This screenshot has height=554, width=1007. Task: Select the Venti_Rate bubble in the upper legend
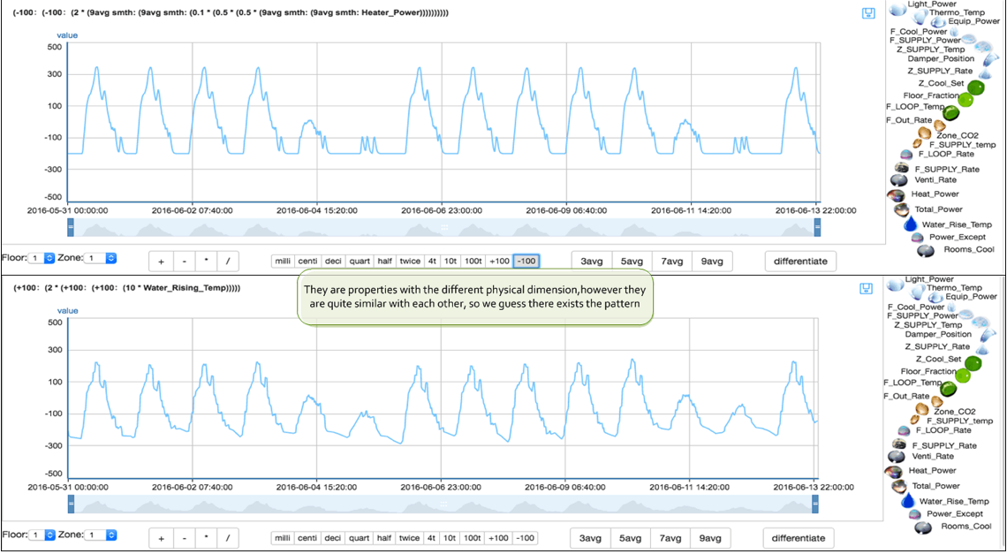coord(897,180)
